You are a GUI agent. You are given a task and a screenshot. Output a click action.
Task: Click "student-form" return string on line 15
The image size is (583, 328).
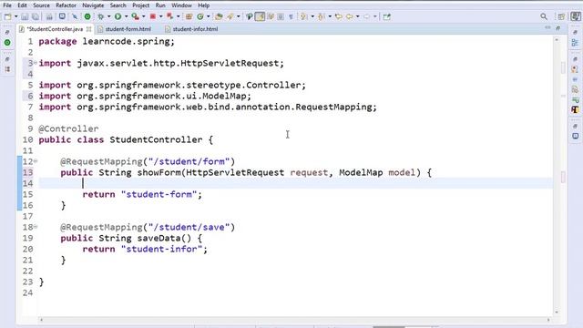point(159,194)
